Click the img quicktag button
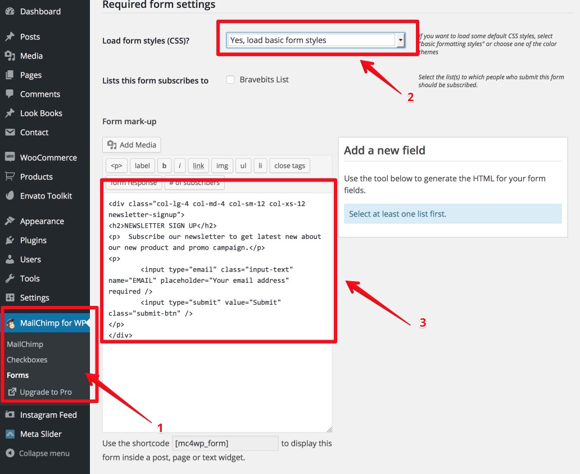 223,166
